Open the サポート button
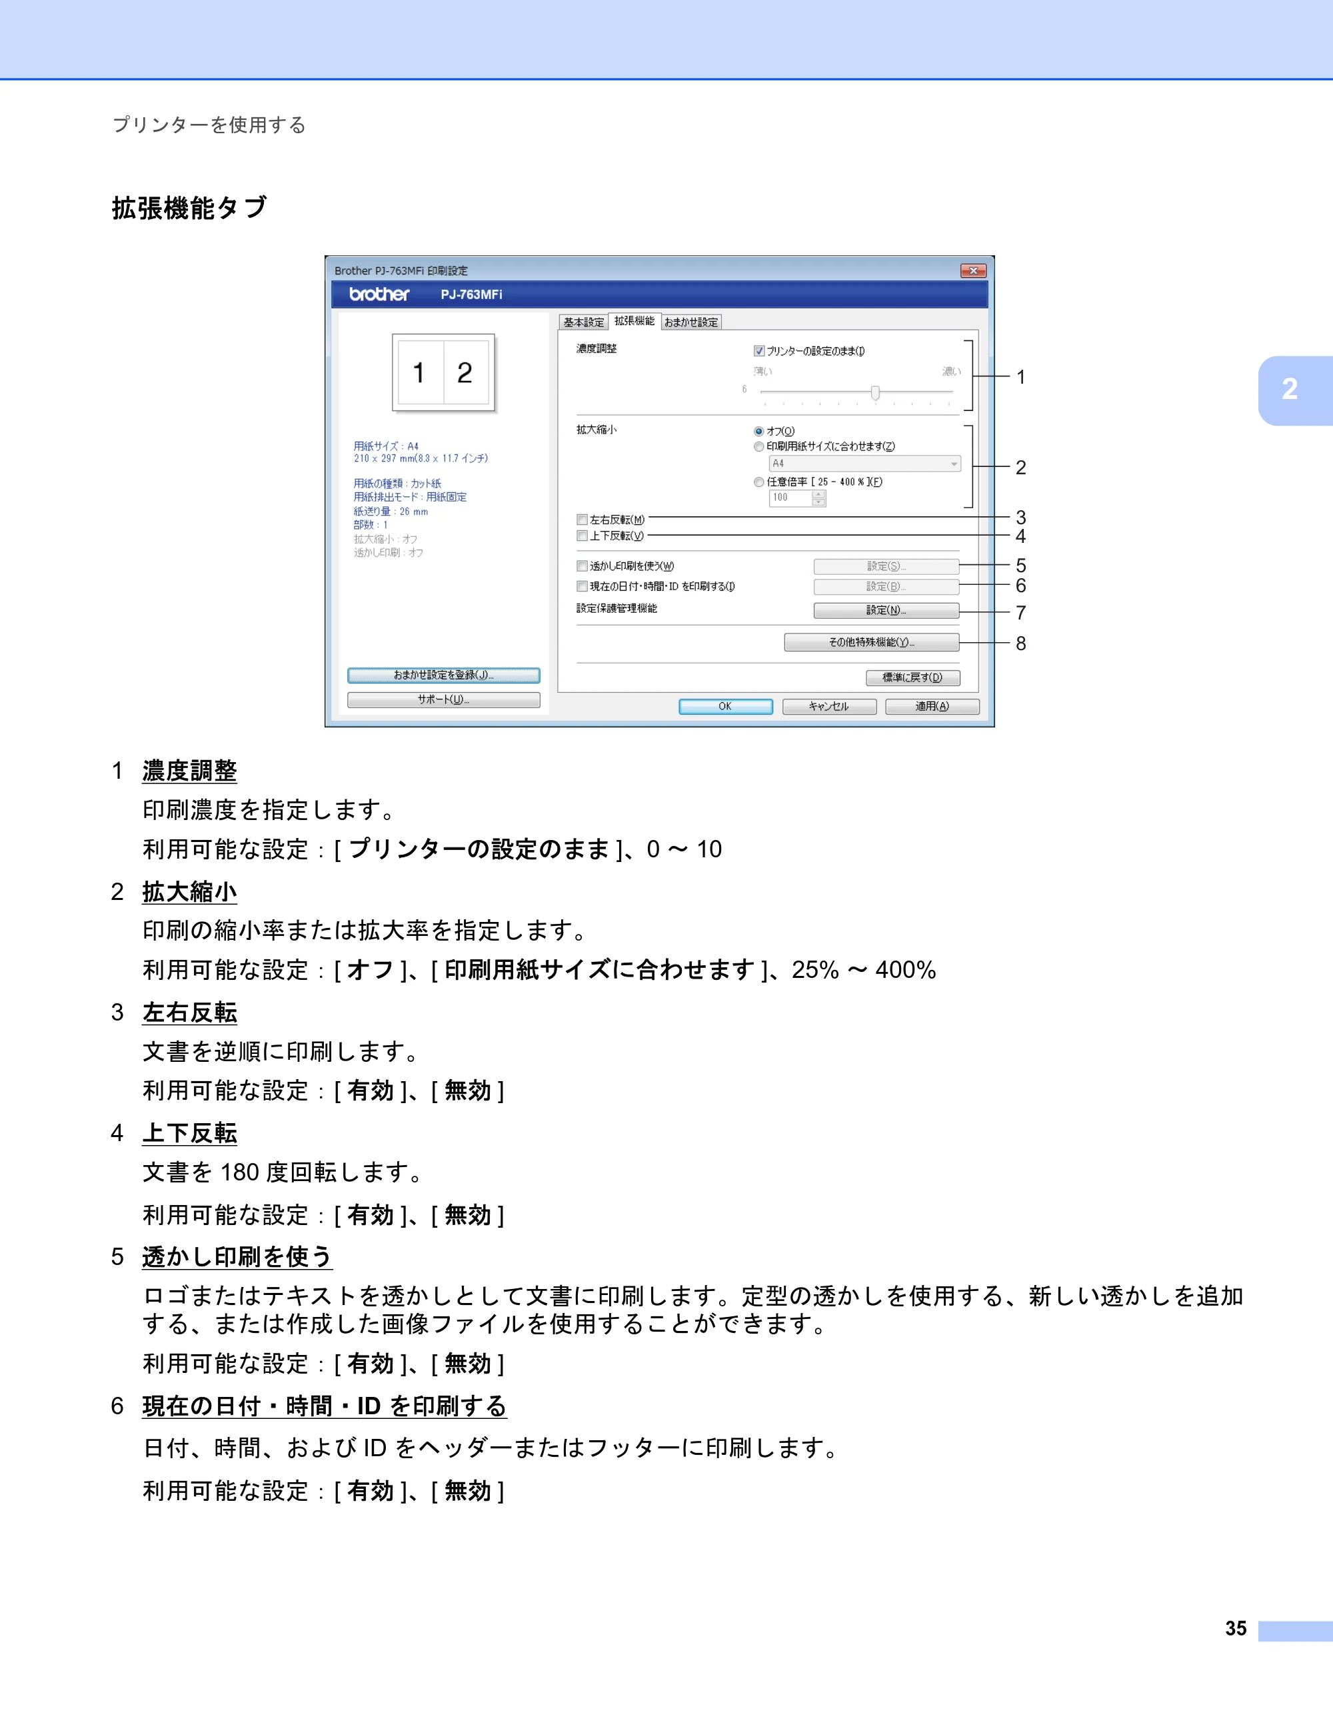Viewport: 1333px width, 1720px height. coord(443,700)
